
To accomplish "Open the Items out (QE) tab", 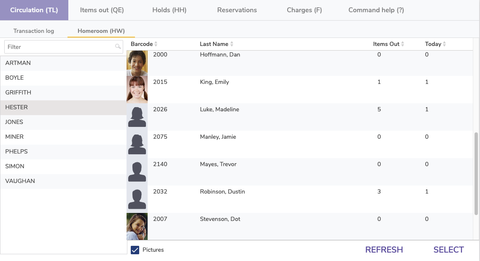I will click(x=102, y=10).
